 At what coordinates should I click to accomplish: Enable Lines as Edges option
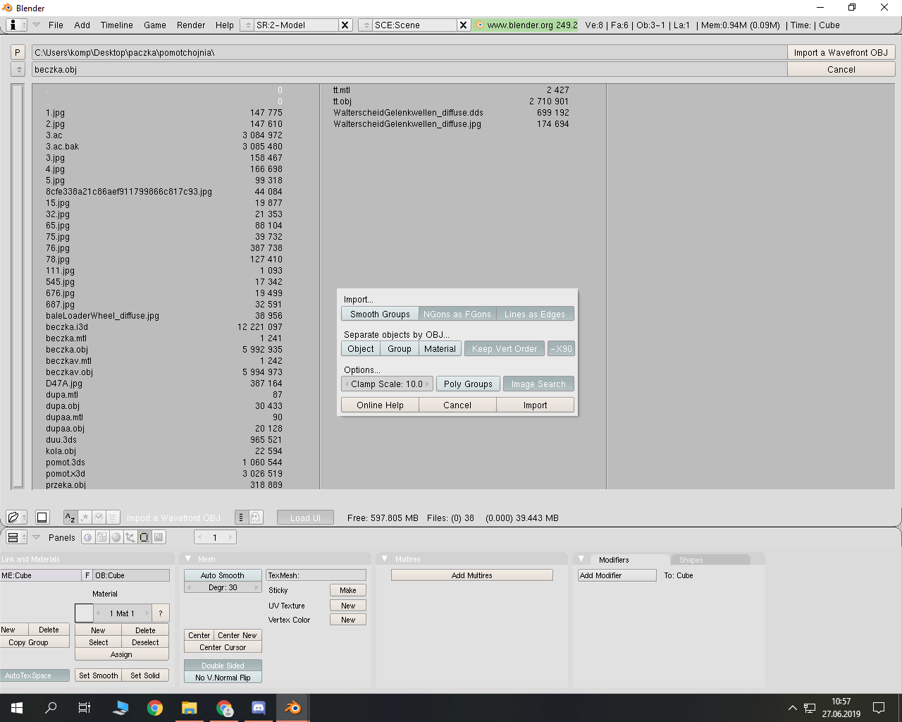click(x=535, y=314)
